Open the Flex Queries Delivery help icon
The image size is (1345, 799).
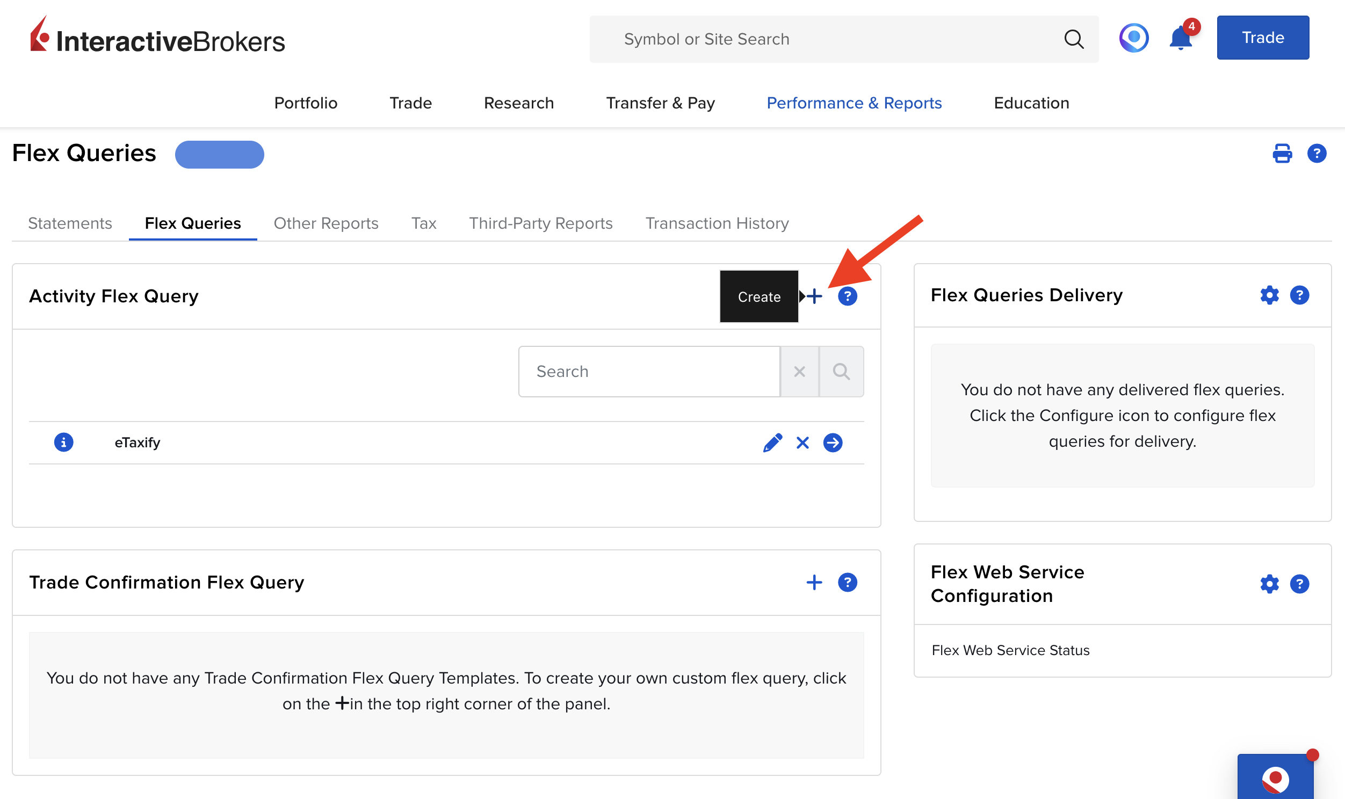[1299, 295]
